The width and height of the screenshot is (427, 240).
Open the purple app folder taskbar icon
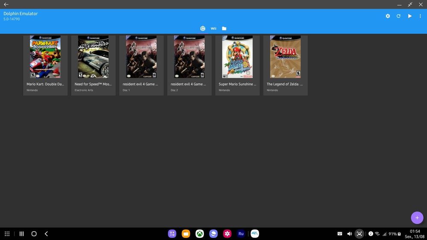[x=172, y=234]
